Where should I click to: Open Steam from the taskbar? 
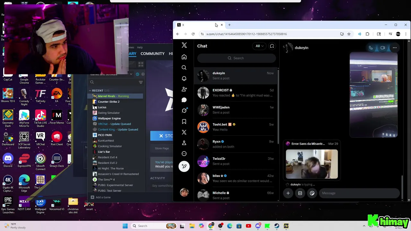276,226
